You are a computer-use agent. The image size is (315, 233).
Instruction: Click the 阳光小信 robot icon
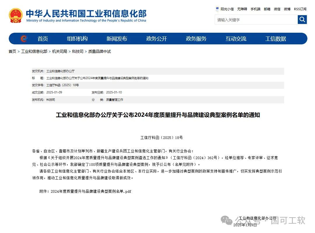217,9
